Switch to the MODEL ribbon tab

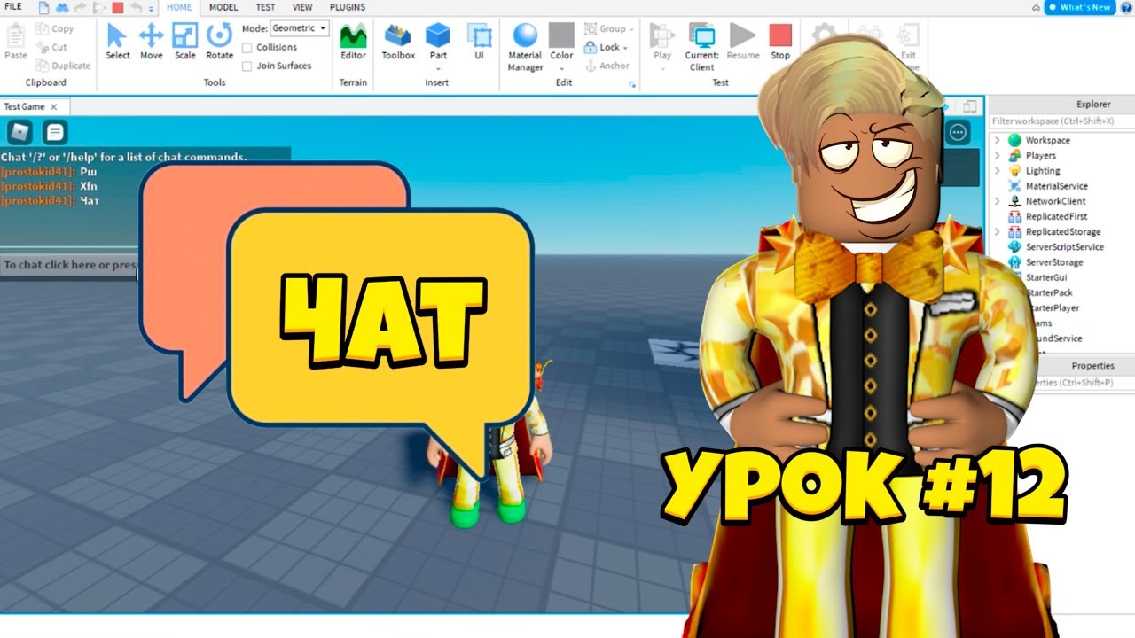point(223,7)
